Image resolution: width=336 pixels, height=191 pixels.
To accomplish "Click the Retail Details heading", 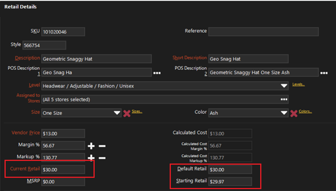I will pyautogui.click(x=20, y=7).
